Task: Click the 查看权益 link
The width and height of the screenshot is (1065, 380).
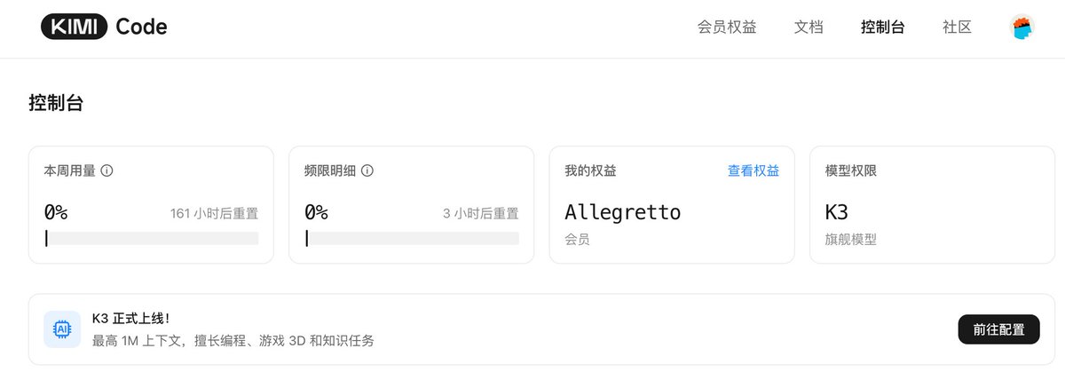Action: point(753,170)
